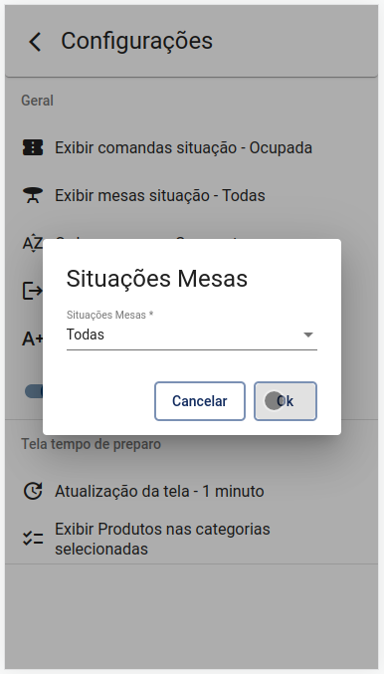This screenshot has width=384, height=674.
Task: Cancel the Situações Mesas dialog
Action: click(200, 401)
